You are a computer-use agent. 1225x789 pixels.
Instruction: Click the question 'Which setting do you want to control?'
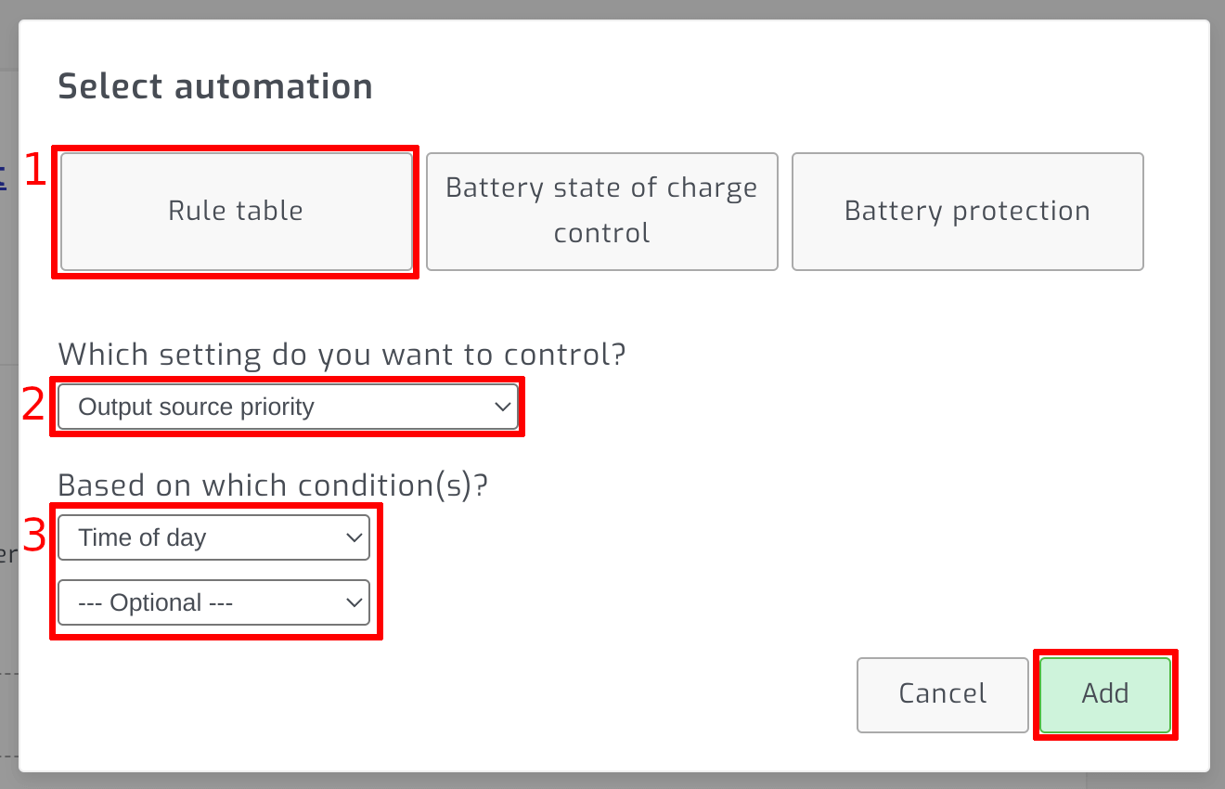click(x=342, y=354)
